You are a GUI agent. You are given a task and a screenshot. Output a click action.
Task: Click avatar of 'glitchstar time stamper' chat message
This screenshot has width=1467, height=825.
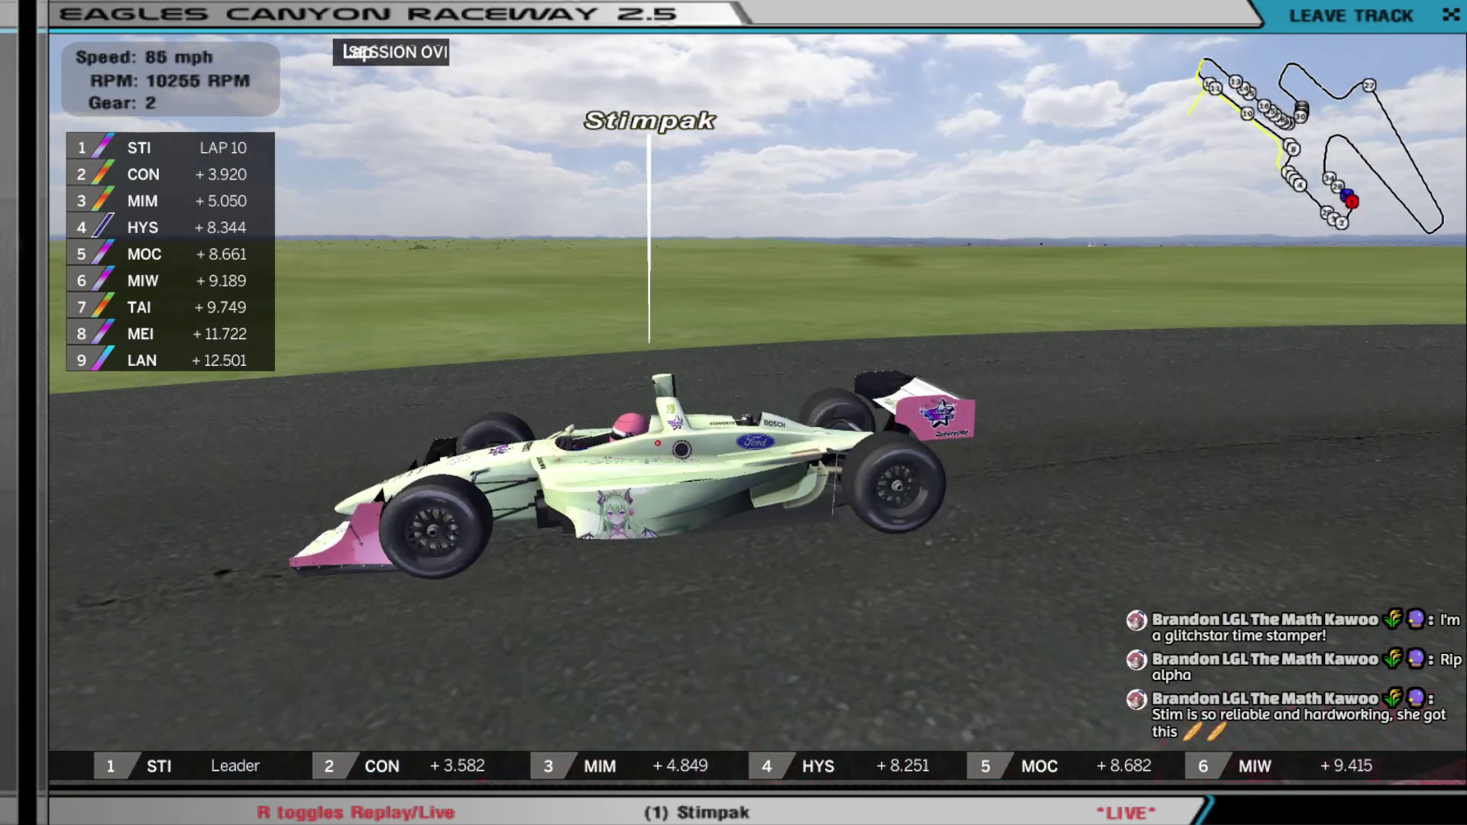tap(1136, 620)
